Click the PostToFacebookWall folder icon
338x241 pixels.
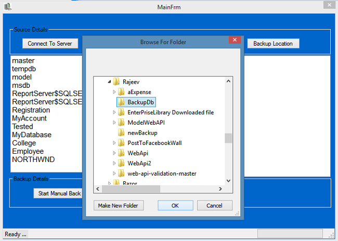click(x=121, y=143)
